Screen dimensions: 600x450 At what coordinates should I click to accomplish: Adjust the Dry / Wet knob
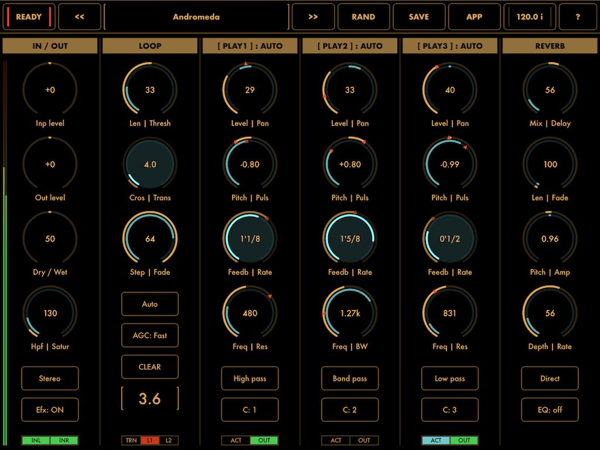(50, 239)
